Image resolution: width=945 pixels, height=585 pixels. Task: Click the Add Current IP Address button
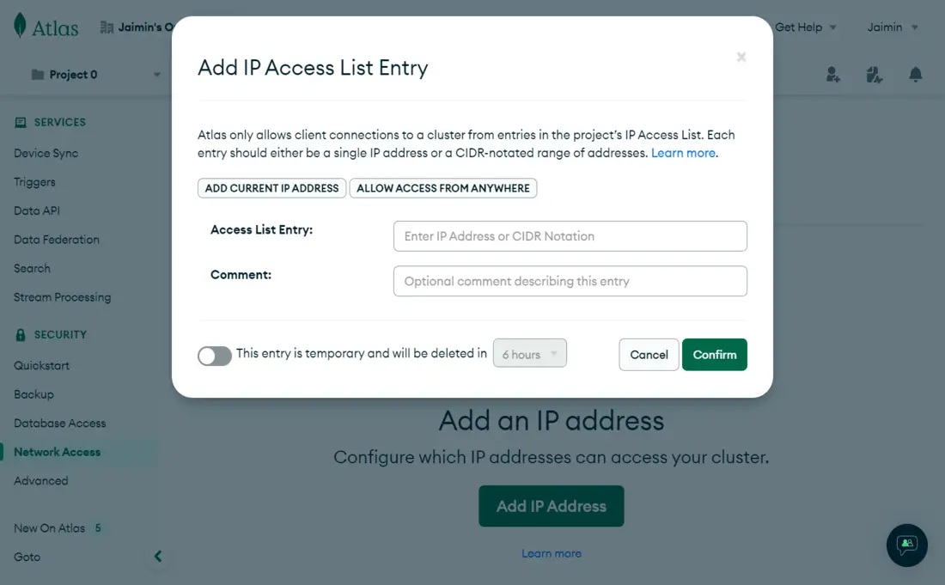point(271,188)
